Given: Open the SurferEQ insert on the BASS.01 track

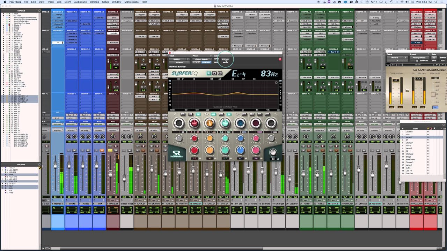Looking at the screenshot, I should click(x=113, y=34).
